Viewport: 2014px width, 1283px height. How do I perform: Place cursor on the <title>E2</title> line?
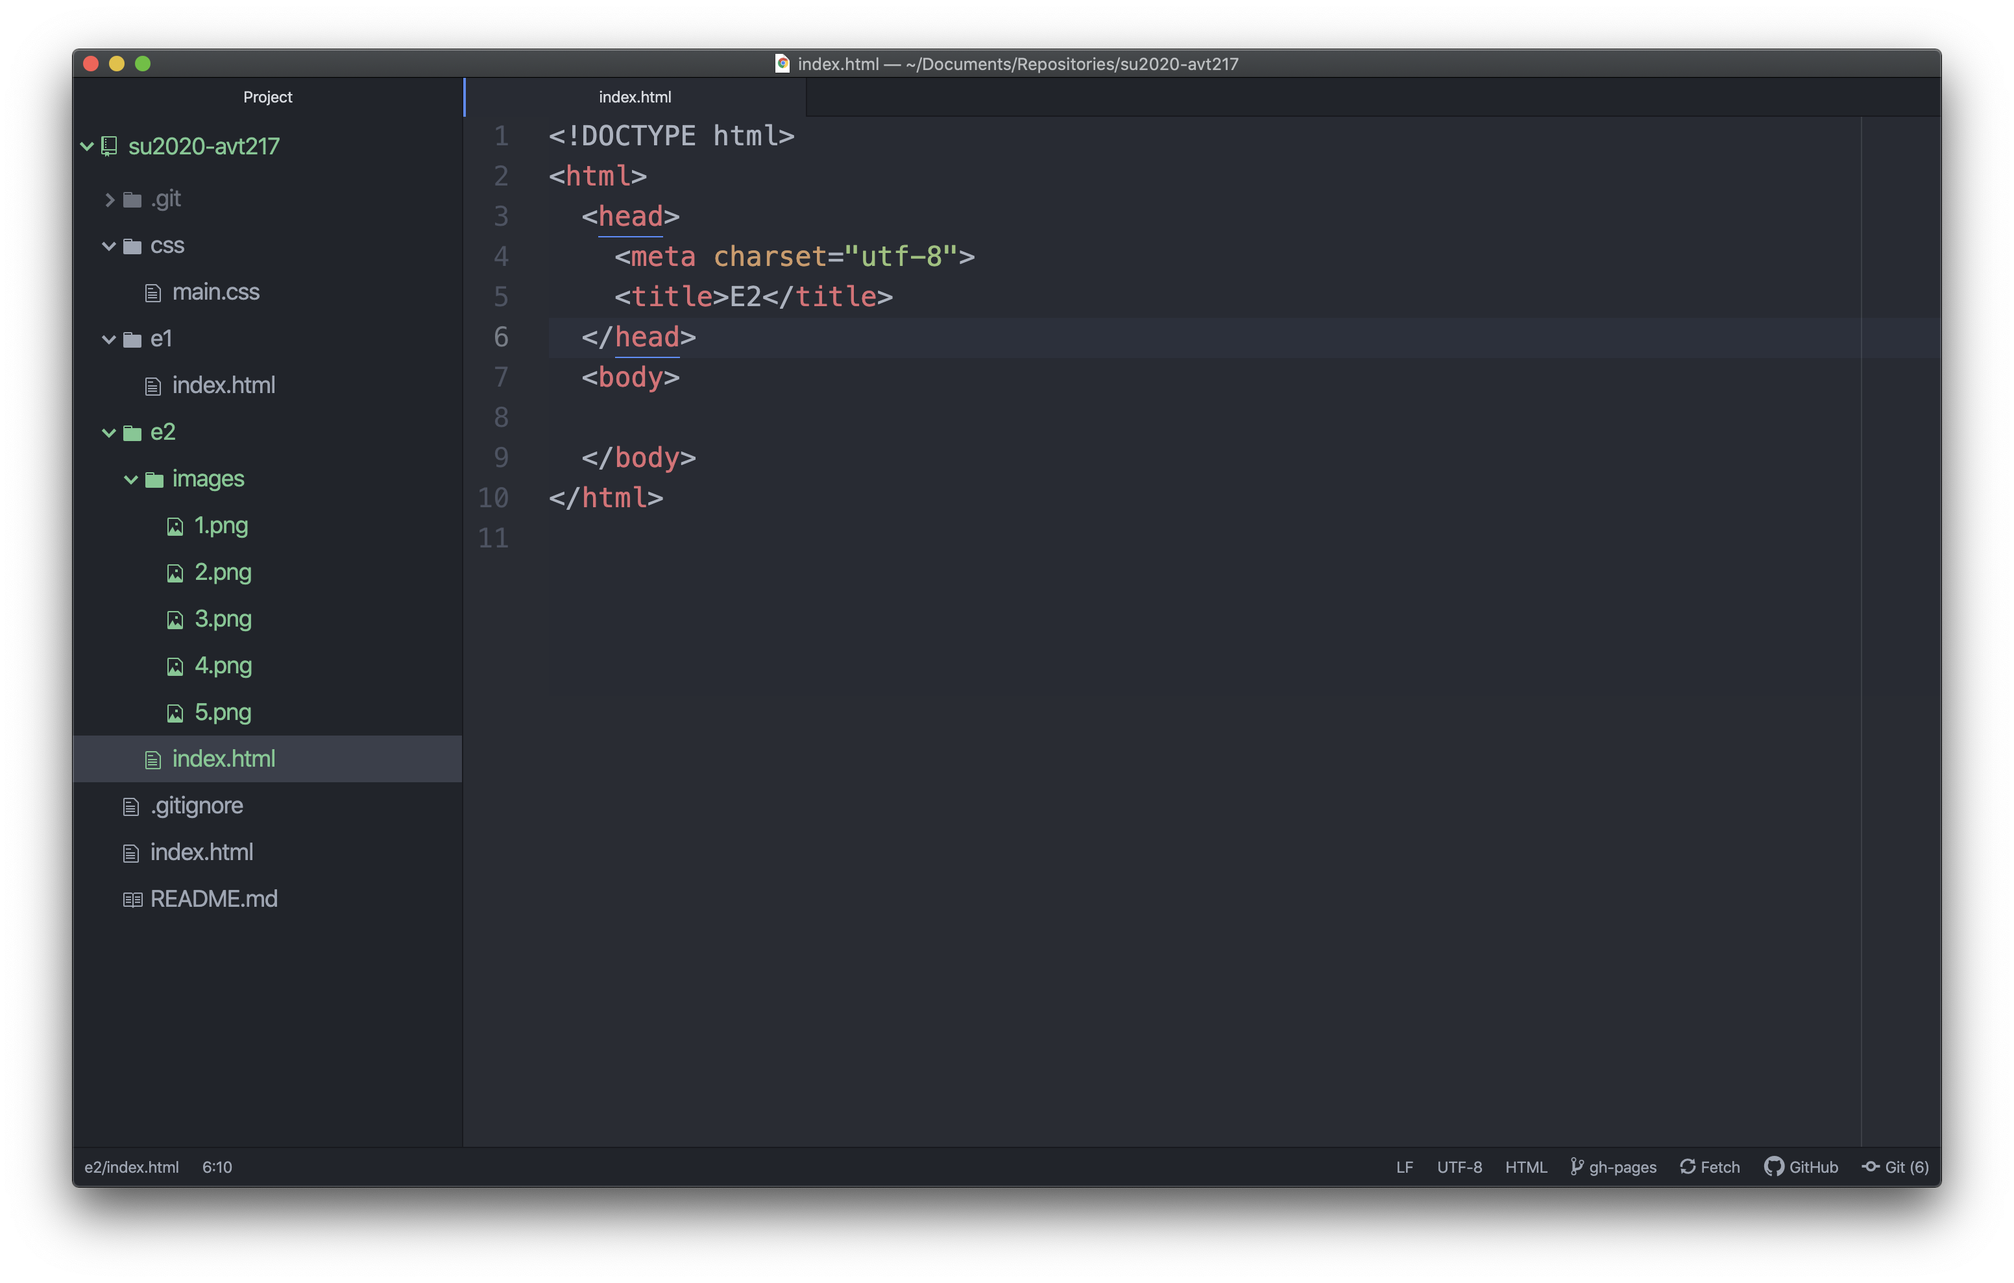(753, 297)
